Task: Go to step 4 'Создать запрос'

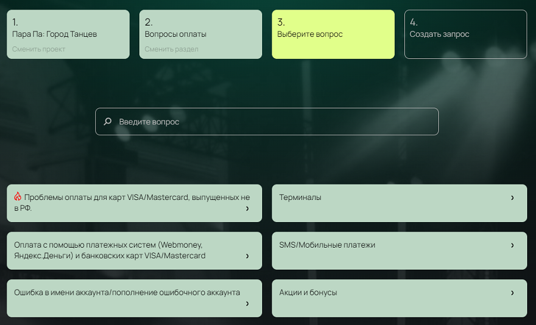Action: [465, 34]
